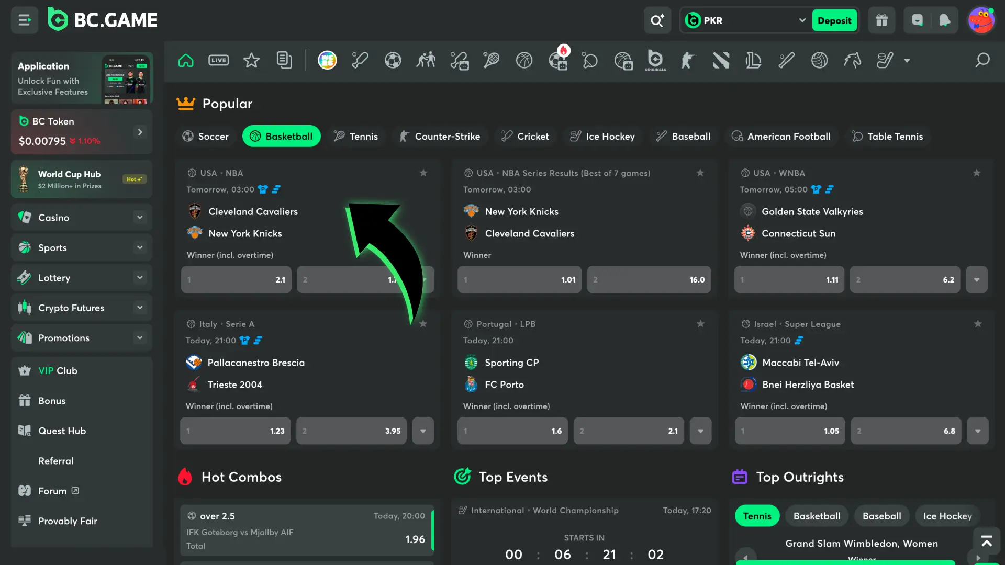
Task: Select the basketball sport icon in the toolbar
Action: (524, 61)
